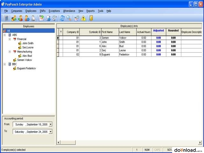Collapse the Financial department node
Viewport: 204px width, 153px height.
10,39
